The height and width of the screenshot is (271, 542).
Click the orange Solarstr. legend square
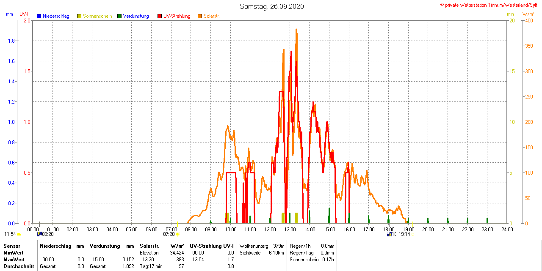(x=200, y=16)
